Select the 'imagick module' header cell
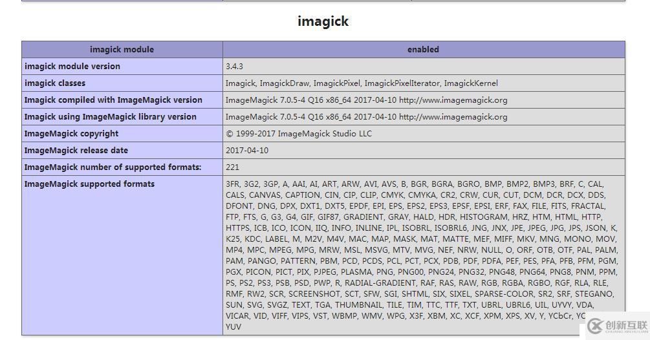 tap(122, 49)
